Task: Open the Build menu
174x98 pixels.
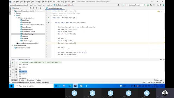Action: [50, 2]
